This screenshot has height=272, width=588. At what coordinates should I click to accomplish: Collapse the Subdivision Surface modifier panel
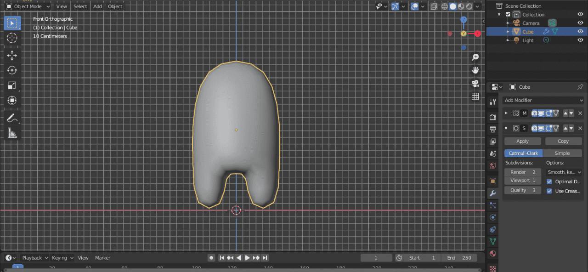(x=506, y=128)
